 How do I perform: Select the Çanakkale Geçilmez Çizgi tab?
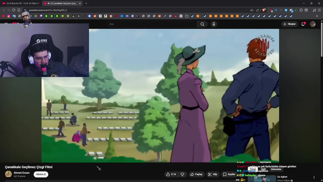[62, 3]
